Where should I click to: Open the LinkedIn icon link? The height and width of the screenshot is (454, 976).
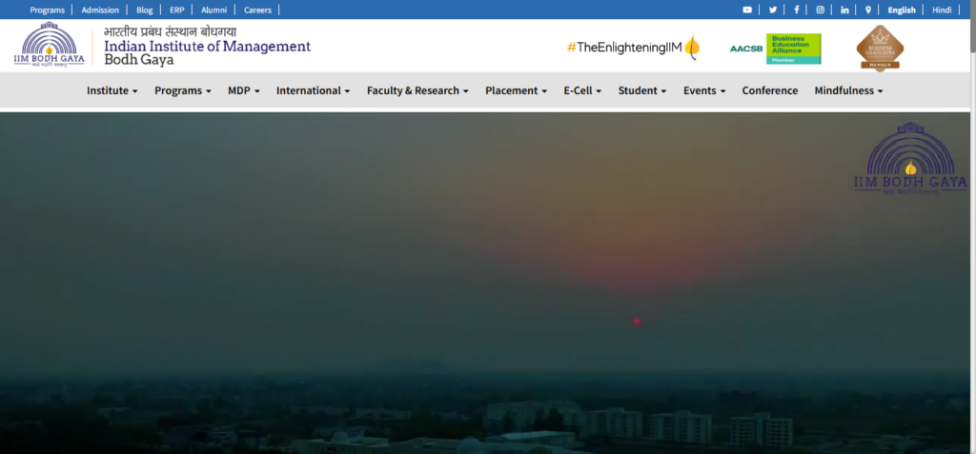click(844, 10)
